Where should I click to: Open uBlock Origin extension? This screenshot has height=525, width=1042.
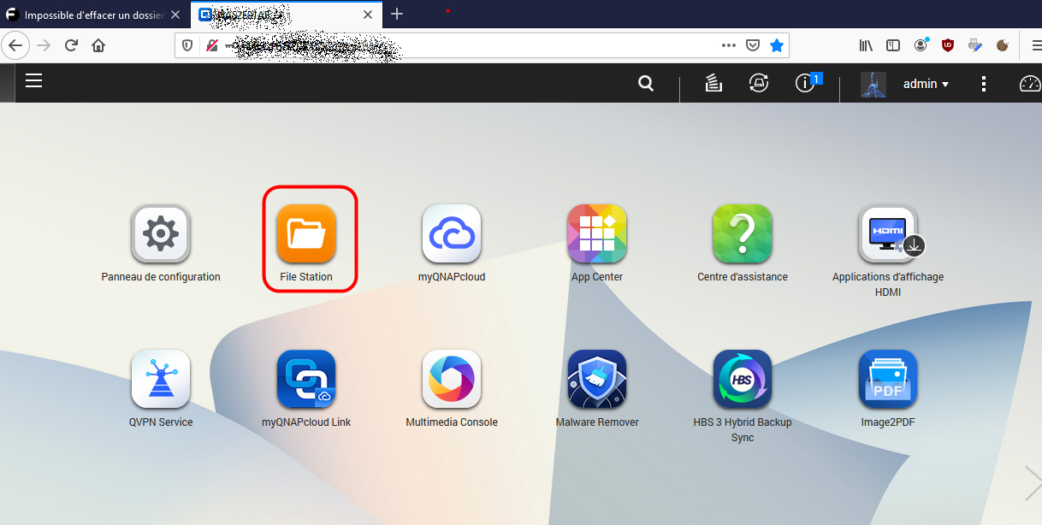[x=948, y=45]
